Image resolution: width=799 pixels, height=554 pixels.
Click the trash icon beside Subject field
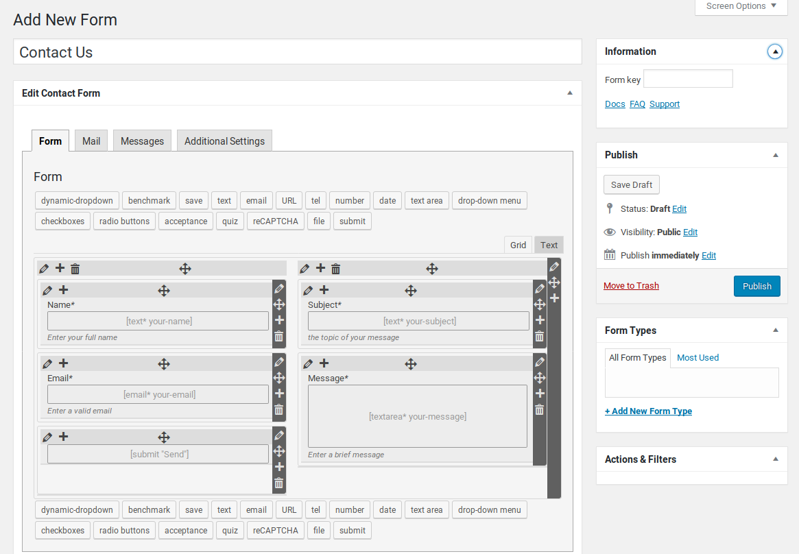pyautogui.click(x=540, y=336)
